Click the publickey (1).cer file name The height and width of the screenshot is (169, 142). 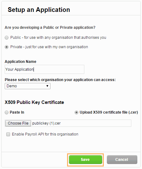[x=46, y=123]
